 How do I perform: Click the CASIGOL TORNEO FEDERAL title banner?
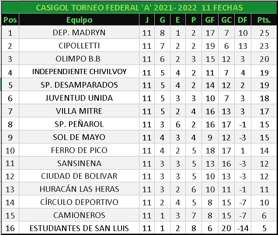pyautogui.click(x=139, y=8)
